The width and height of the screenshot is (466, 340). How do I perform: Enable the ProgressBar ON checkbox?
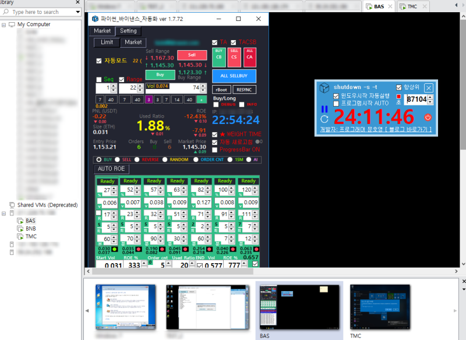click(x=214, y=150)
